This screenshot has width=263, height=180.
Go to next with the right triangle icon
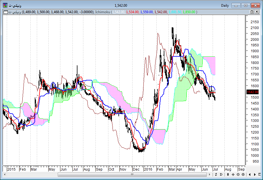coord(255,174)
